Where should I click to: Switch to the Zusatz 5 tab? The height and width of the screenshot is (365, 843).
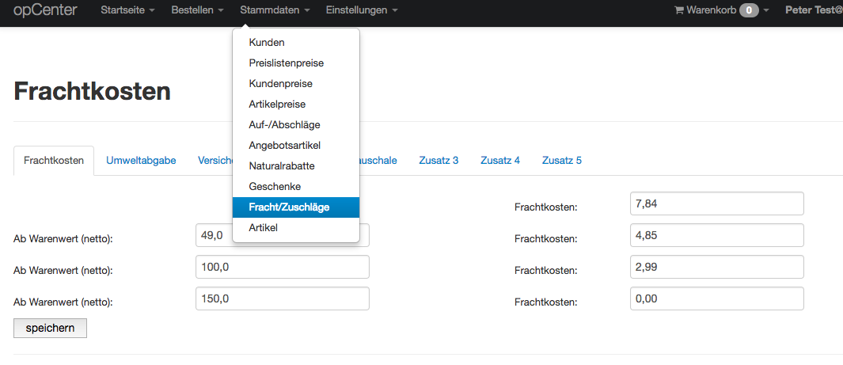pos(562,161)
